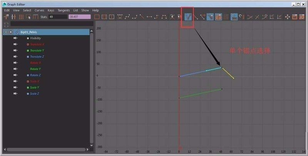The width and height of the screenshot is (308, 156).
Task: Open the Edit menu
Action: point(7,10)
